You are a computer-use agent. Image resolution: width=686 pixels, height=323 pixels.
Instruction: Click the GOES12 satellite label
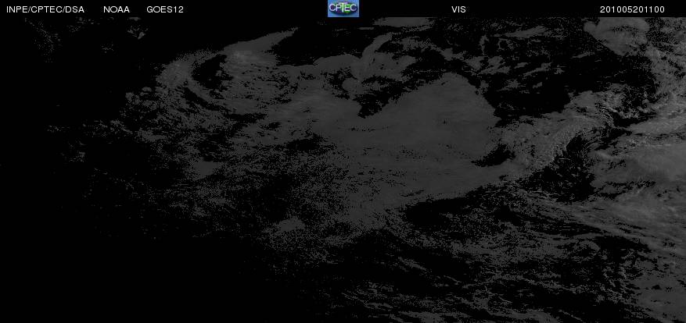pos(165,9)
